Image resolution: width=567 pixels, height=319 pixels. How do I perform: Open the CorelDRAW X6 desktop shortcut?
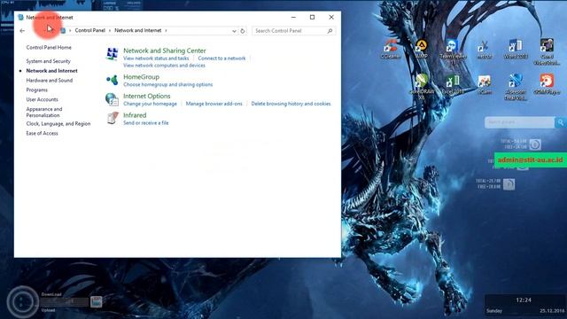point(422,87)
